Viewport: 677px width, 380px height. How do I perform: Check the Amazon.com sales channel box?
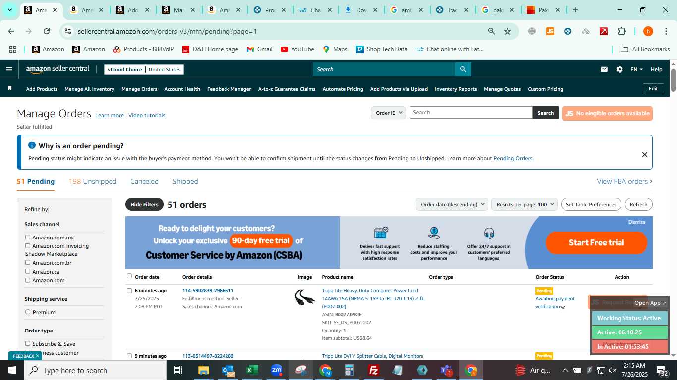pos(28,280)
